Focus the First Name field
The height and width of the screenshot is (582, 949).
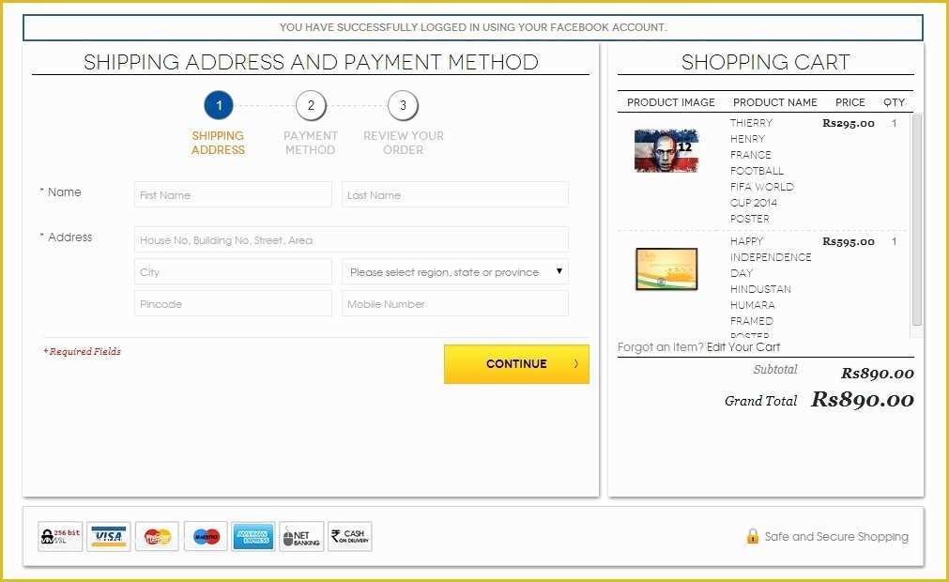pyautogui.click(x=233, y=195)
